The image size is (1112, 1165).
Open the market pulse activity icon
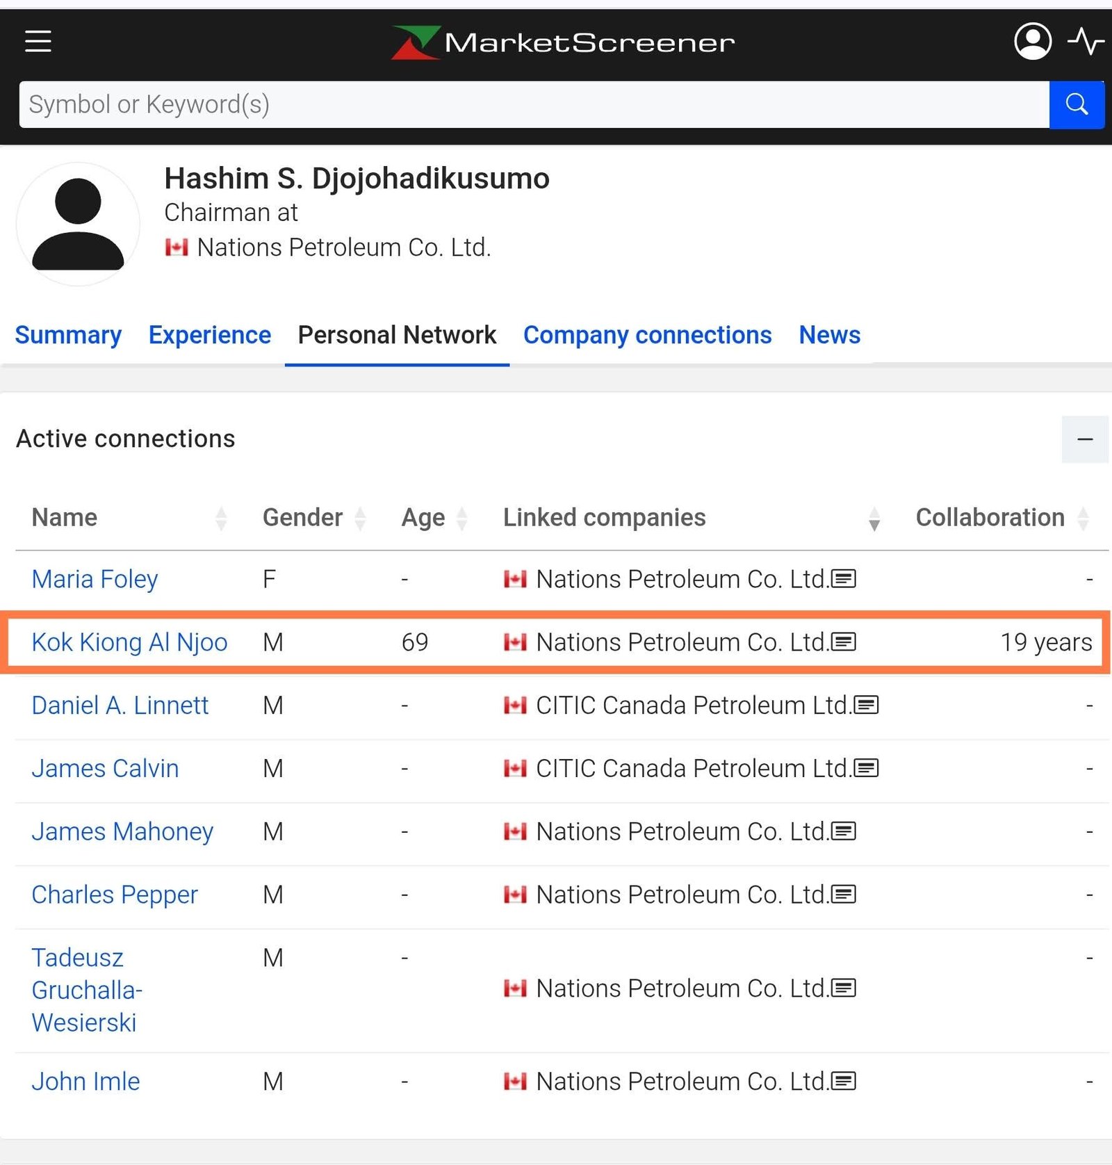click(1085, 42)
